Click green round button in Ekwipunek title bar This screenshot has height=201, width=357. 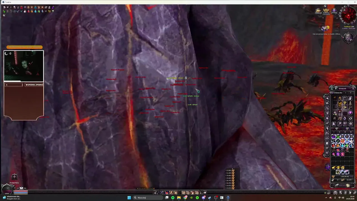(x=332, y=88)
